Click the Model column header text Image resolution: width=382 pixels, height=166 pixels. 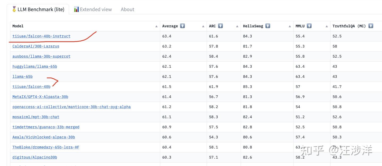[x=18, y=26]
